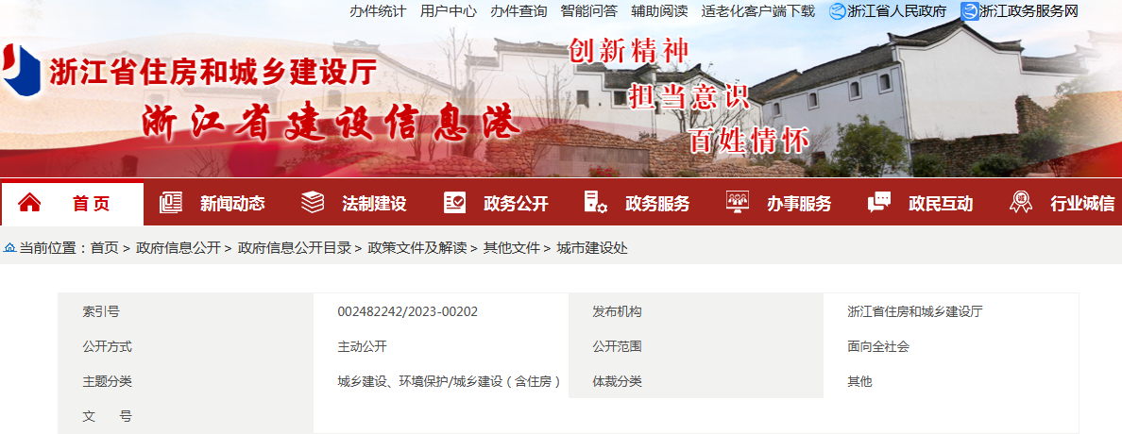The image size is (1122, 434).
Task: Click the 公开范围 label
Action: point(617,347)
